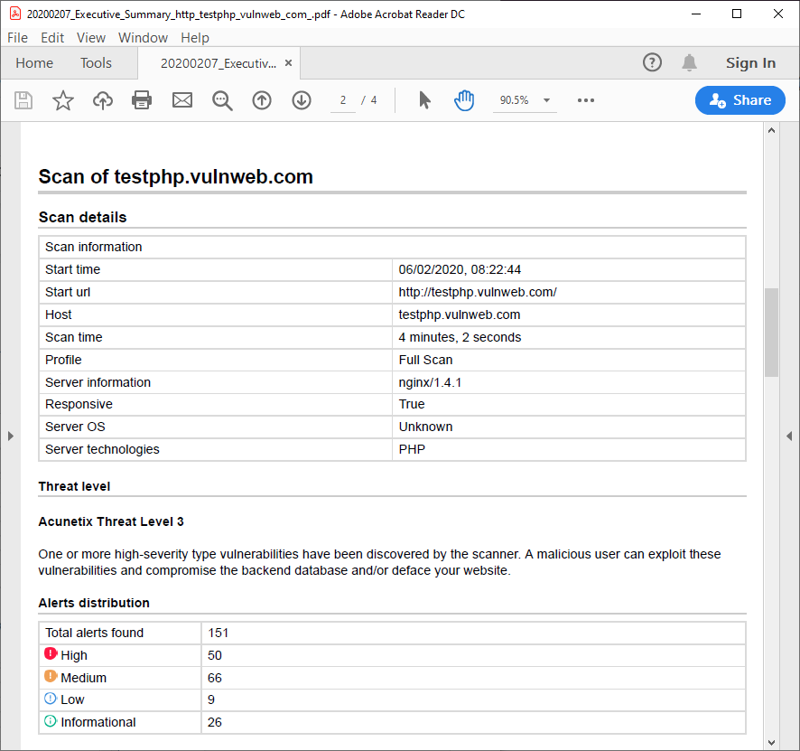Click the Server OS value Unknown
The width and height of the screenshot is (800, 751).
point(425,427)
